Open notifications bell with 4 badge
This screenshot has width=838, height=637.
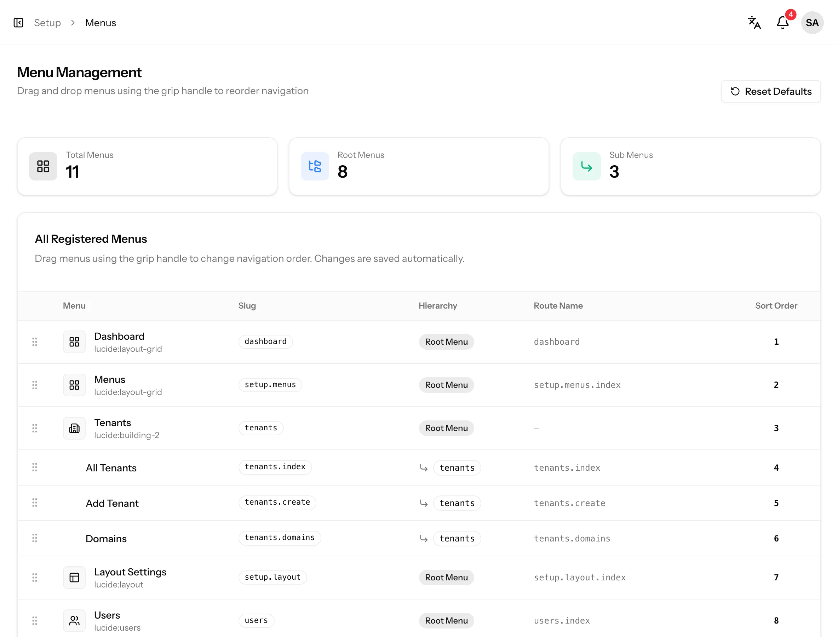pos(783,23)
